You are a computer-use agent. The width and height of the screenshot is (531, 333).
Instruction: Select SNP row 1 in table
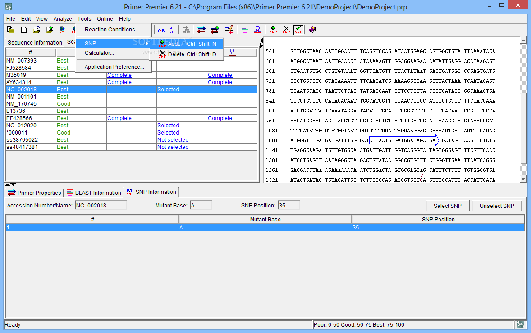pos(265,228)
